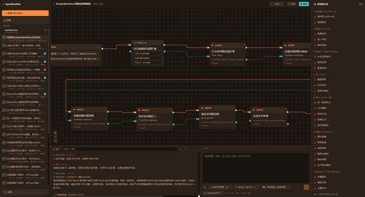The image size is (365, 197).
Task: Focus the AI input textarea mentioning Verify
Action: [x=256, y=168]
